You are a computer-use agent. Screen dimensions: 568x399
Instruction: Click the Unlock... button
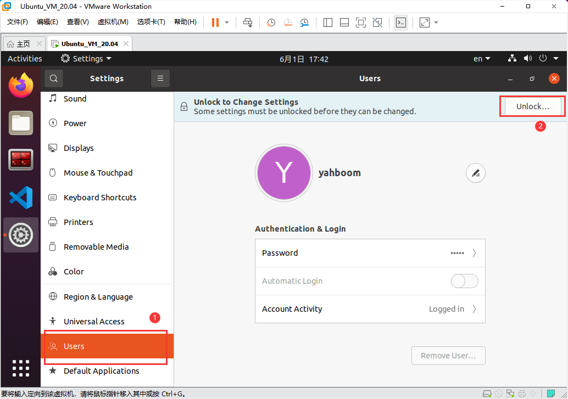point(533,106)
